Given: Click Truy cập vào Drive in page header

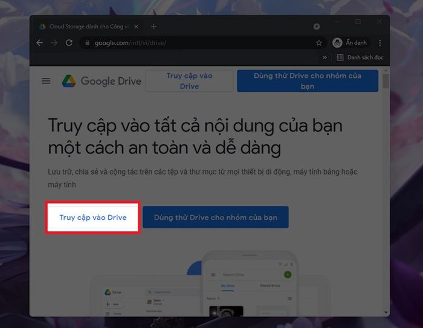Looking at the screenshot, I should pyautogui.click(x=189, y=81).
